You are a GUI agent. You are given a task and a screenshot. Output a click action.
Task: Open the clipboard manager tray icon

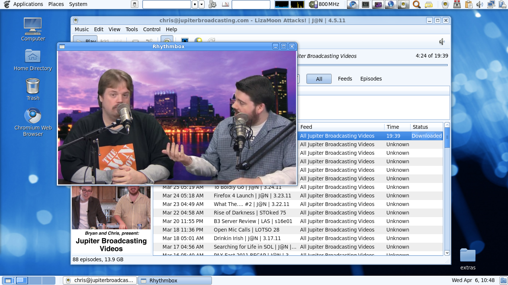469,4
